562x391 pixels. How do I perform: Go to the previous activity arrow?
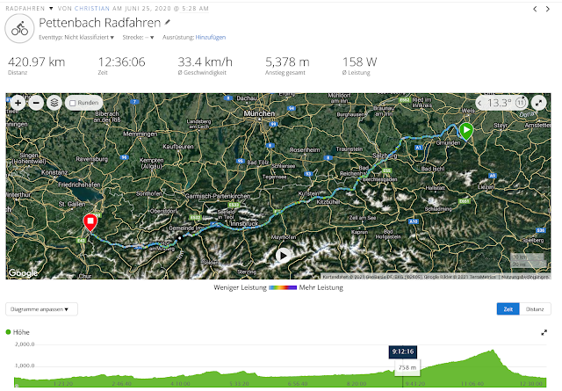click(535, 9)
